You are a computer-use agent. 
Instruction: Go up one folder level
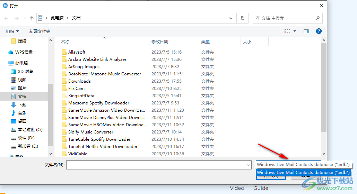pos(32,18)
